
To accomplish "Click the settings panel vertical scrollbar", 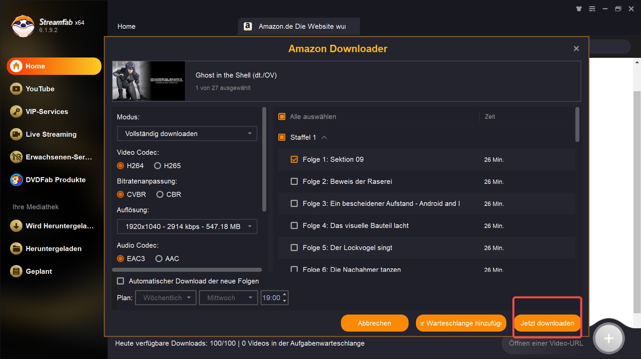I will coord(264,159).
